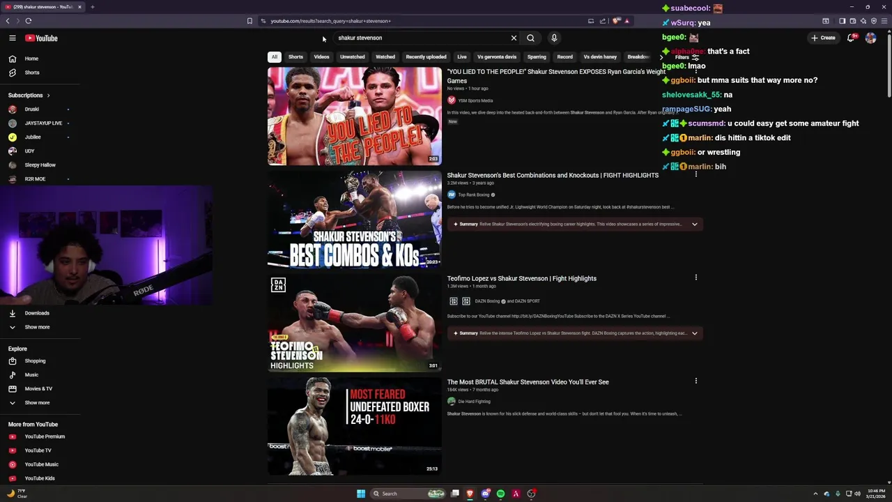Click the Brave Rewards triangle icon
This screenshot has height=502, width=892.
click(626, 21)
